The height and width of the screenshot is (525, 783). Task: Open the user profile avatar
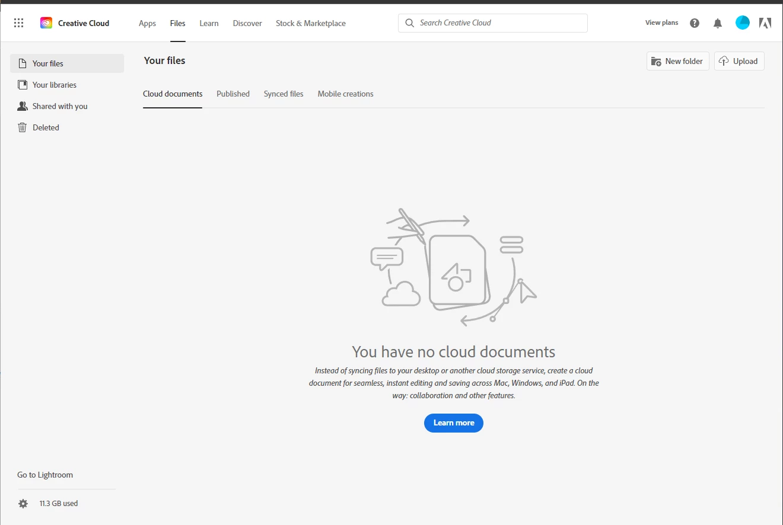(743, 23)
